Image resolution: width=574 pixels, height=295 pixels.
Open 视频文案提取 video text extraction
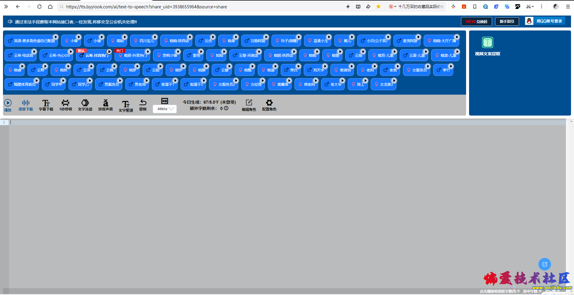(487, 46)
